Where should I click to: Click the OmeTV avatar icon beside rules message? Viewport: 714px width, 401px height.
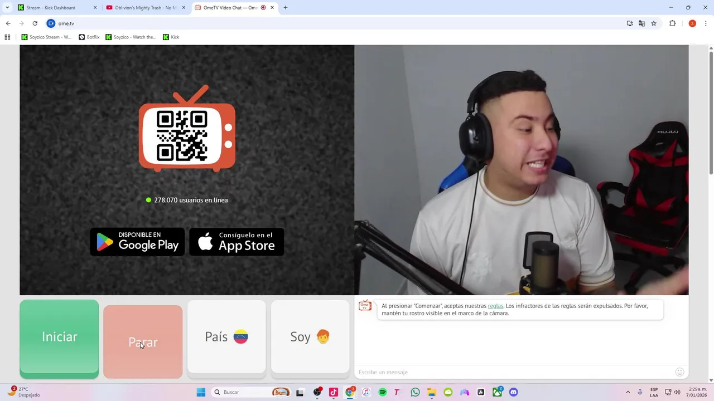[365, 305]
